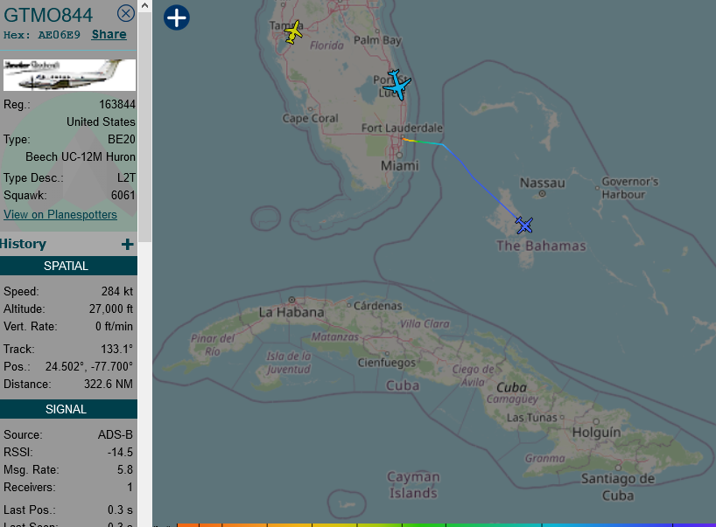Click the Miami label on the map
This screenshot has width=716, height=527.
pyautogui.click(x=399, y=165)
